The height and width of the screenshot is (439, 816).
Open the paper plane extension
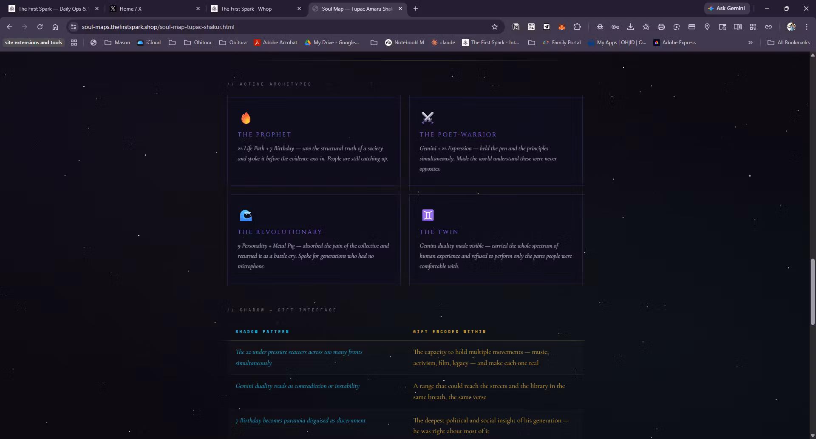547,27
